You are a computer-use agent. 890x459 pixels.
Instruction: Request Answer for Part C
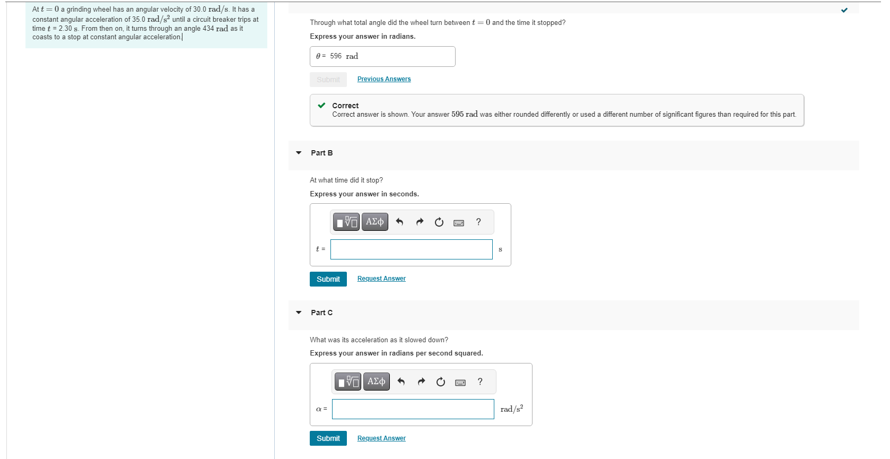(381, 438)
